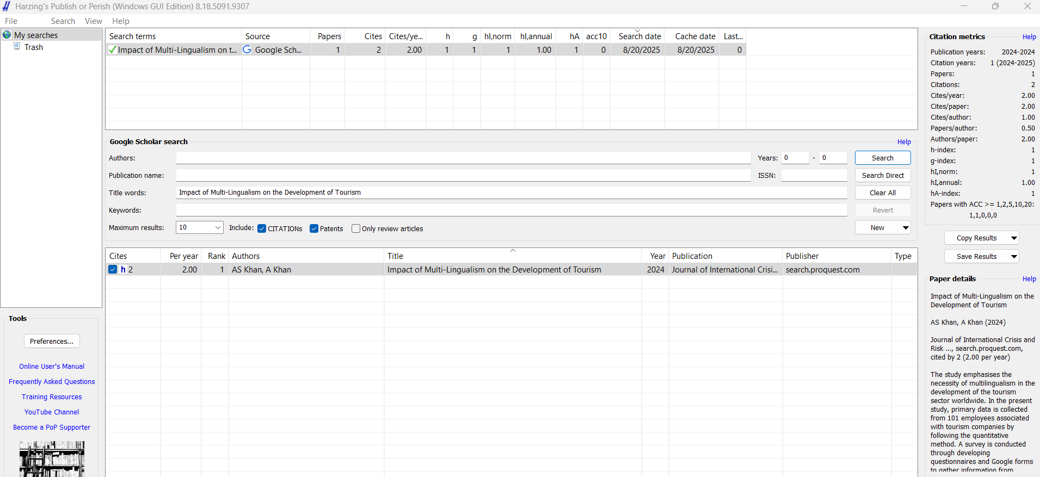Click AS Khan, A Khan authors cell

click(306, 269)
